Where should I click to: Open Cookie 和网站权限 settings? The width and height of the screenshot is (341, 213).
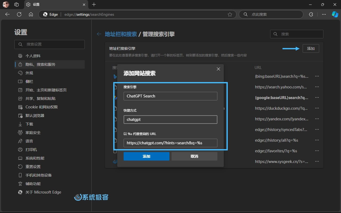pyautogui.click(x=50, y=107)
